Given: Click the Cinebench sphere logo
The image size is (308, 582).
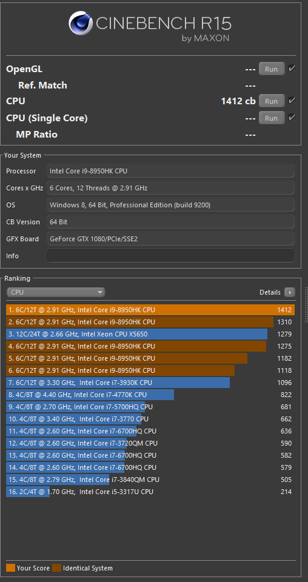Looking at the screenshot, I should tap(81, 23).
